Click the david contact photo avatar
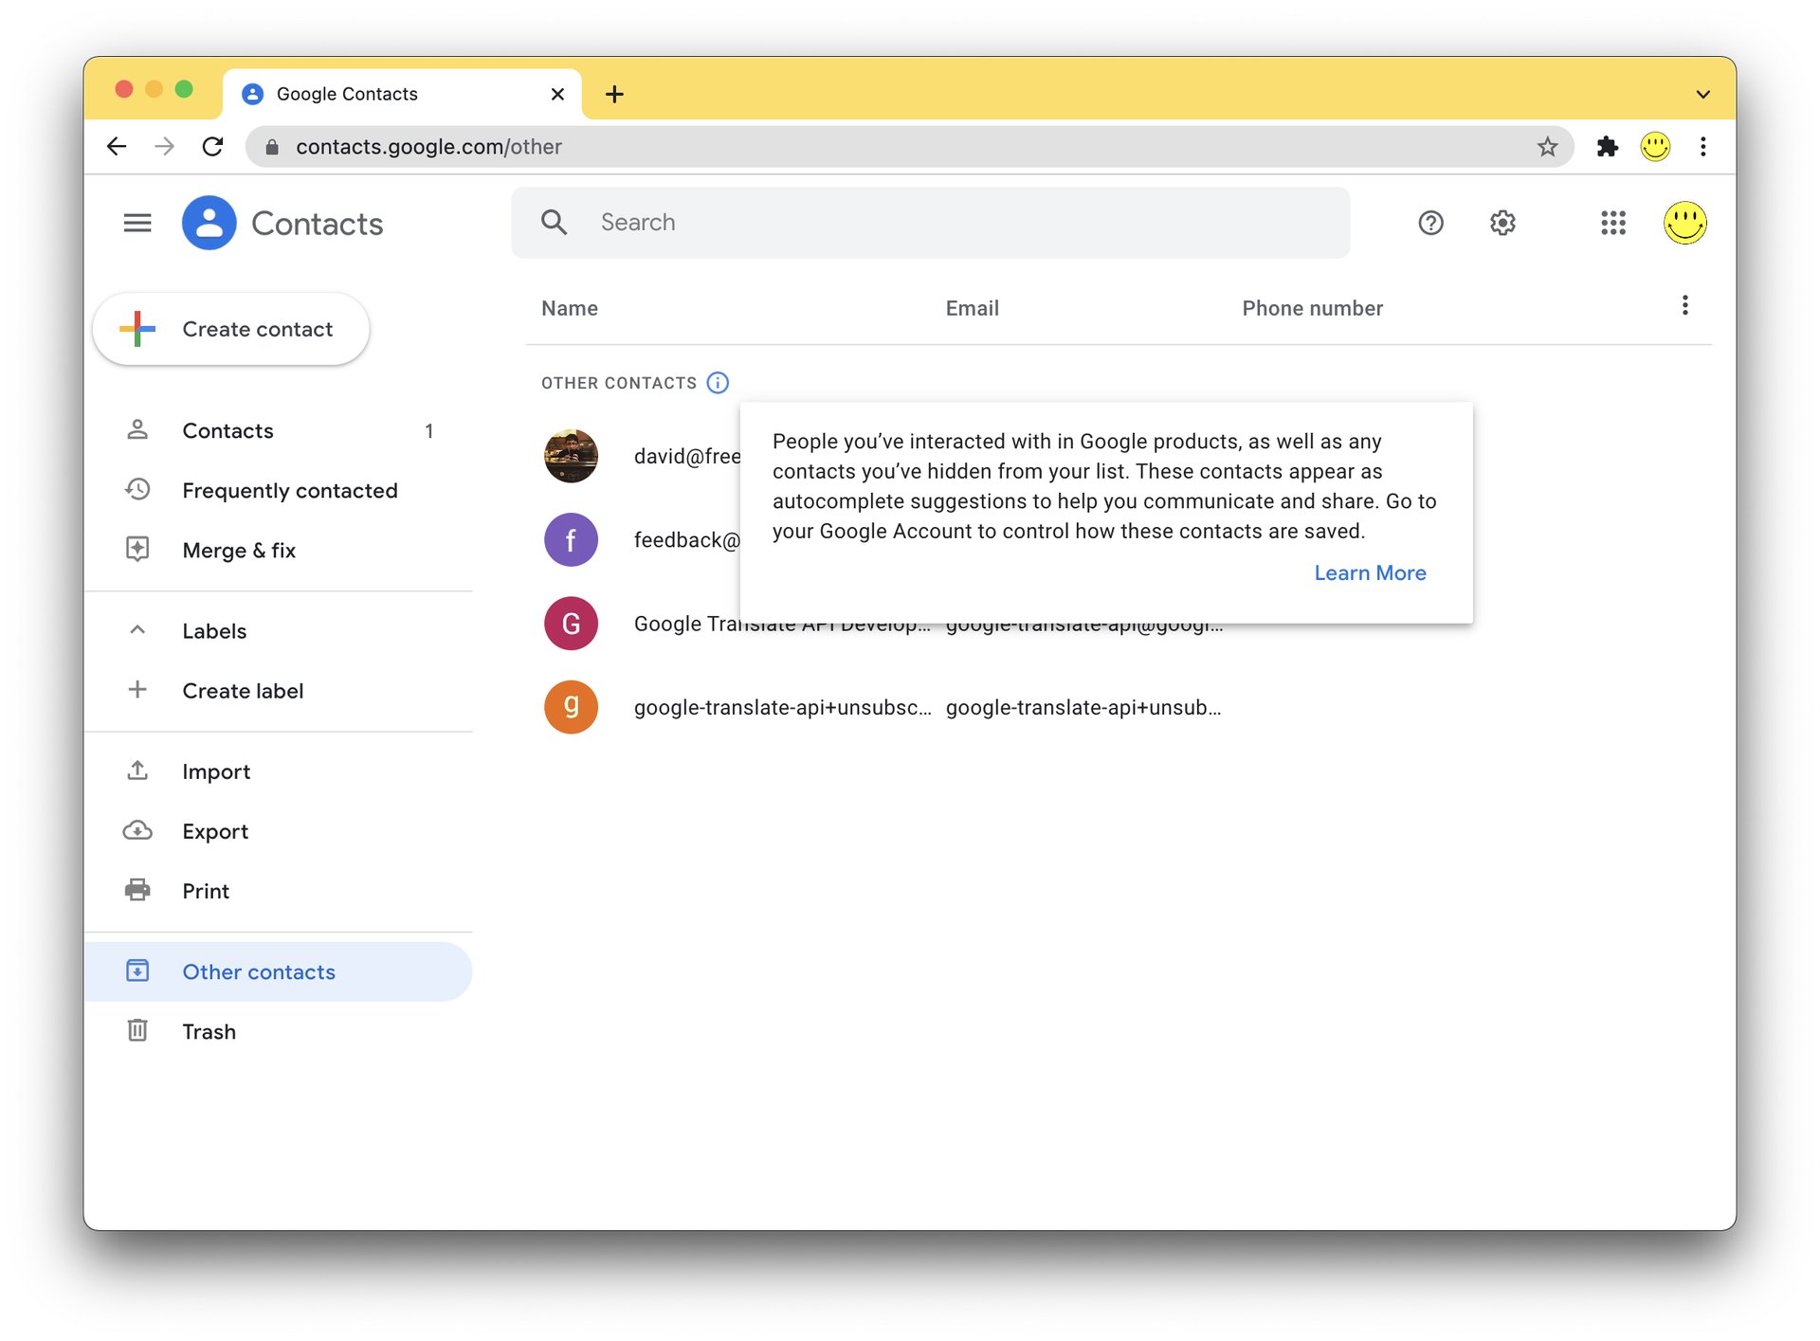1820x1341 pixels. pyautogui.click(x=571, y=456)
